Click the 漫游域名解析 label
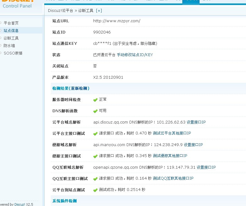Viewport: 246px width, 206px height. pos(65,145)
